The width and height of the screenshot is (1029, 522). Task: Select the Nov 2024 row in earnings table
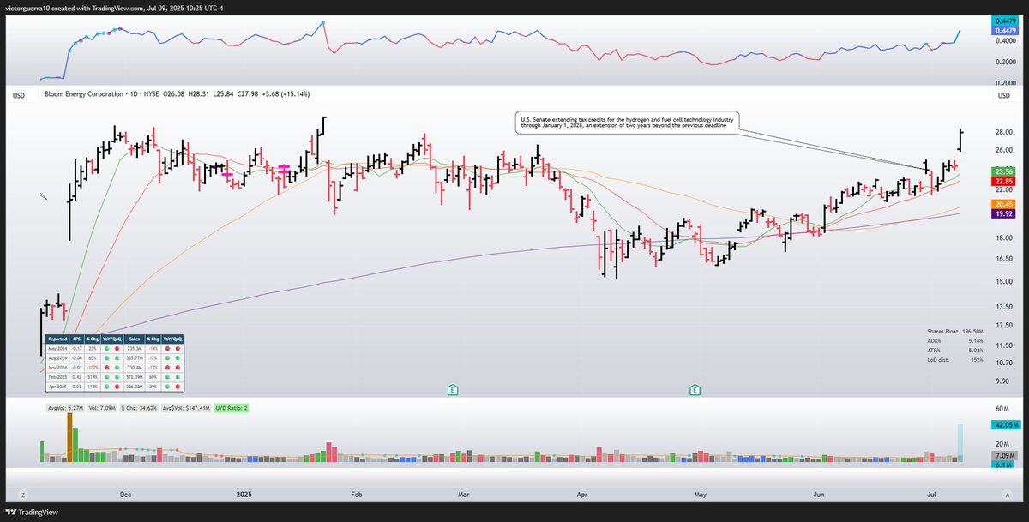click(114, 369)
